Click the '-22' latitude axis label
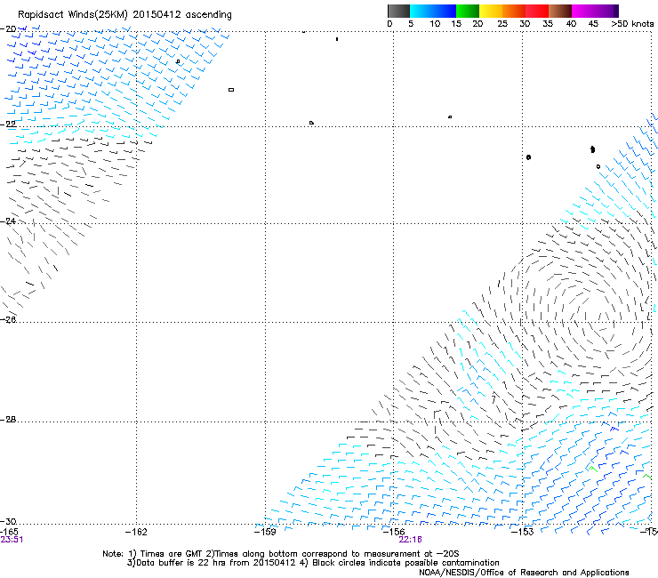The width and height of the screenshot is (658, 578). [x=8, y=124]
